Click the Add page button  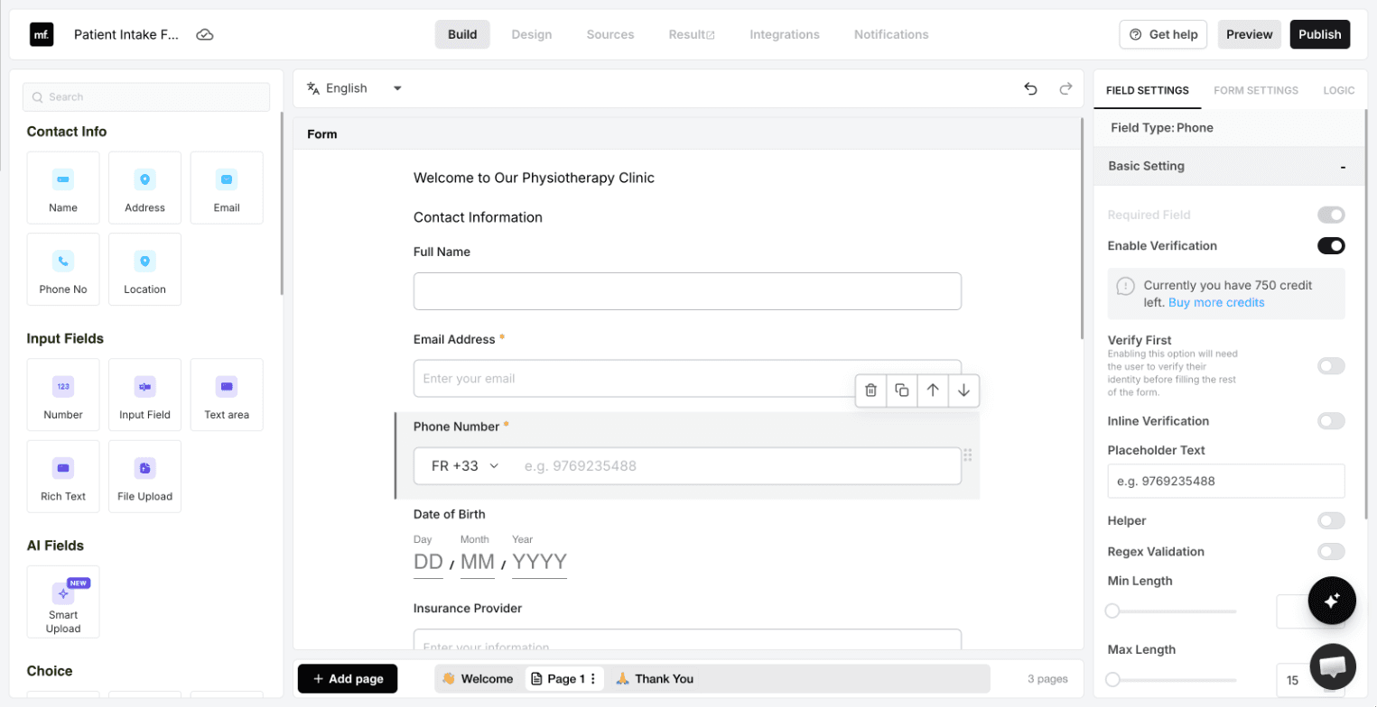click(x=348, y=679)
